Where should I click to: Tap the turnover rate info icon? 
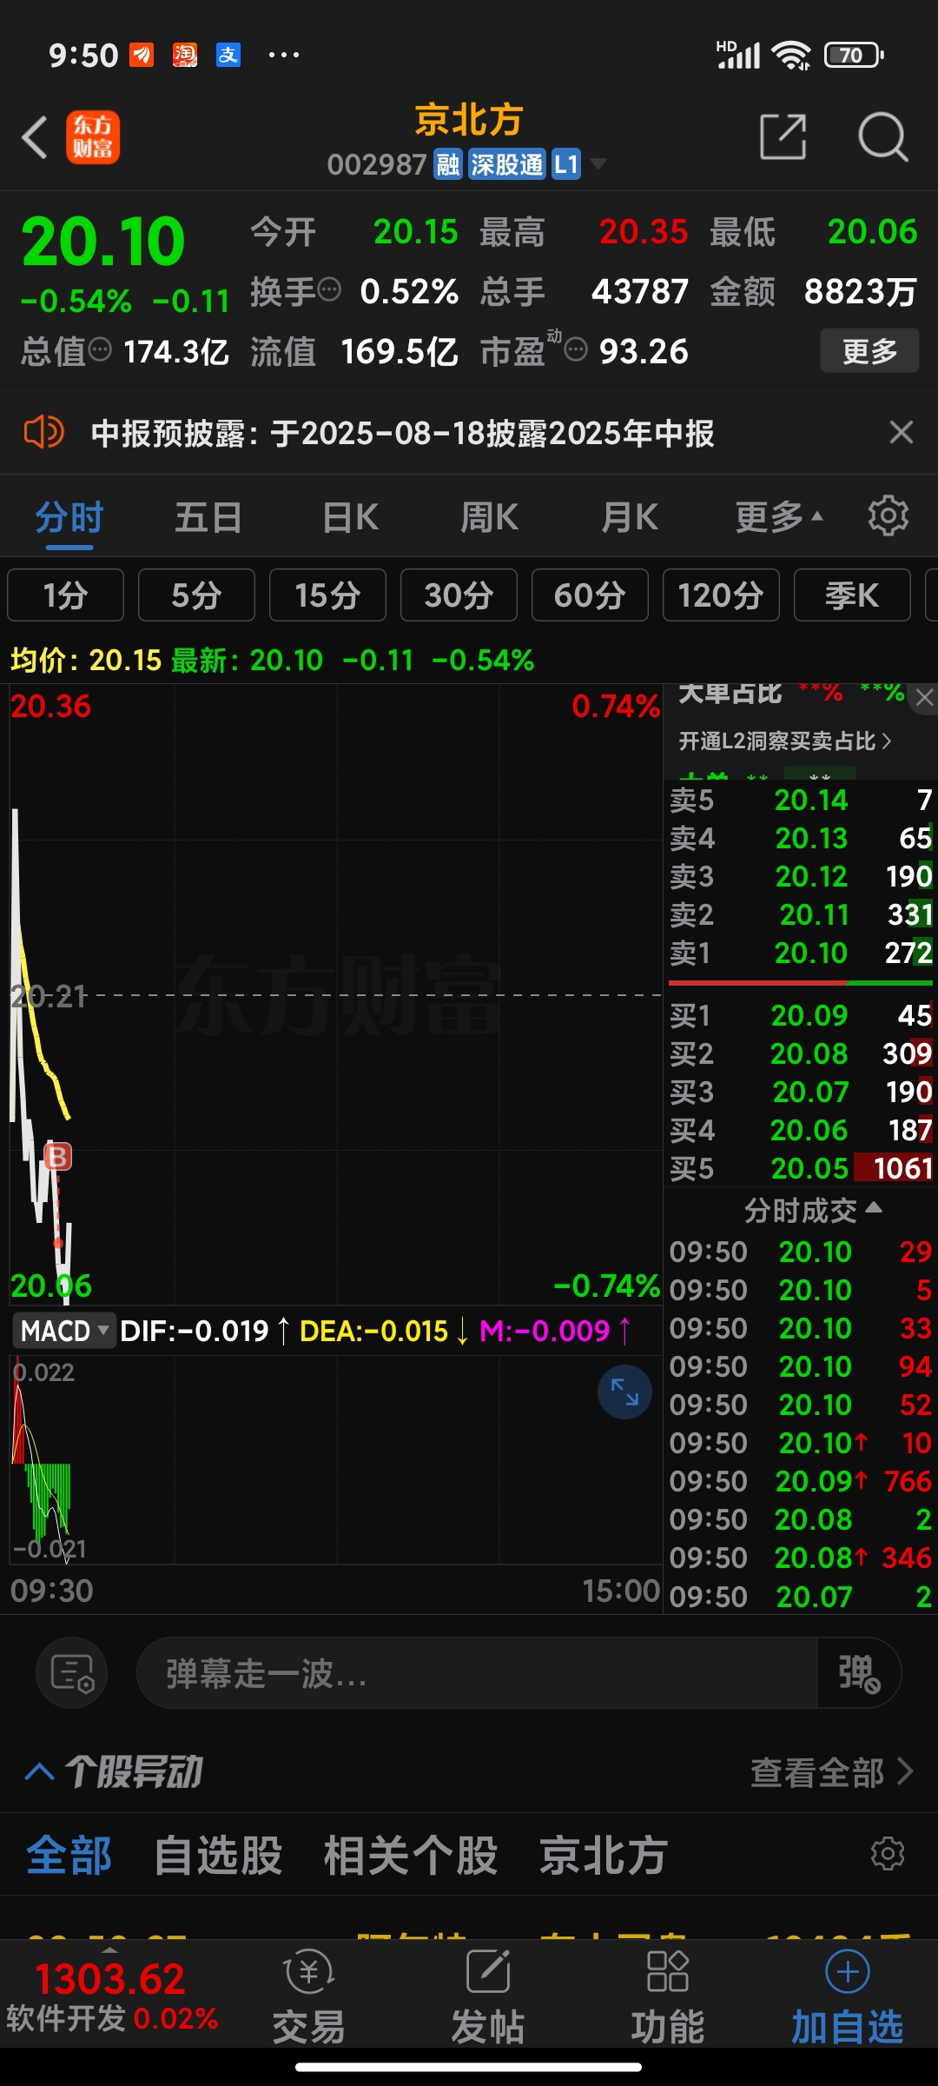[329, 289]
